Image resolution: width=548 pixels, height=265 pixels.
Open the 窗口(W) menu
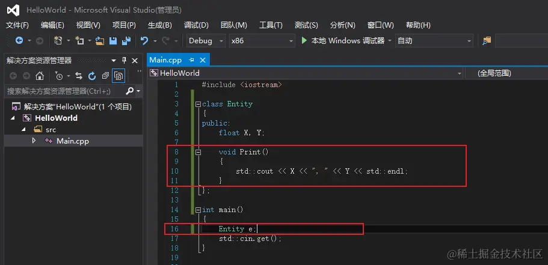point(381,25)
